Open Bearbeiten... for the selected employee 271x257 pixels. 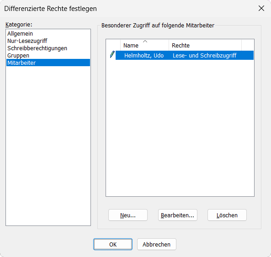[x=177, y=215]
